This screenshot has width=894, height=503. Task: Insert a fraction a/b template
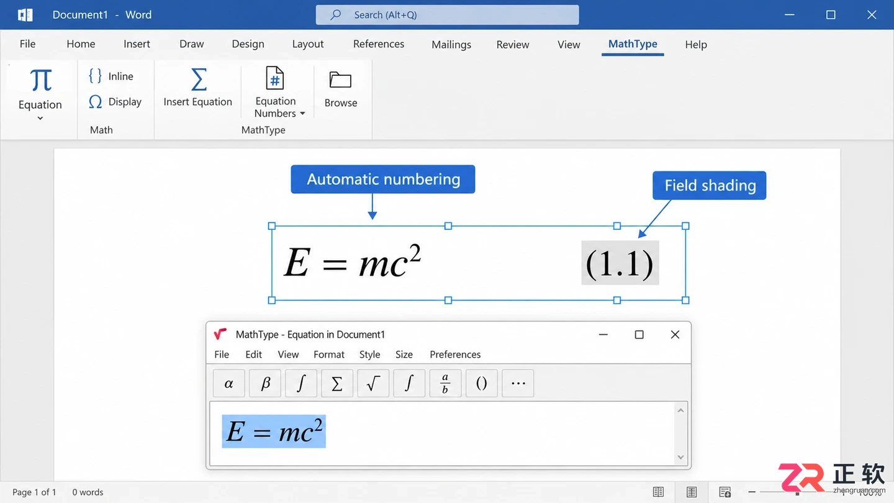pyautogui.click(x=445, y=384)
